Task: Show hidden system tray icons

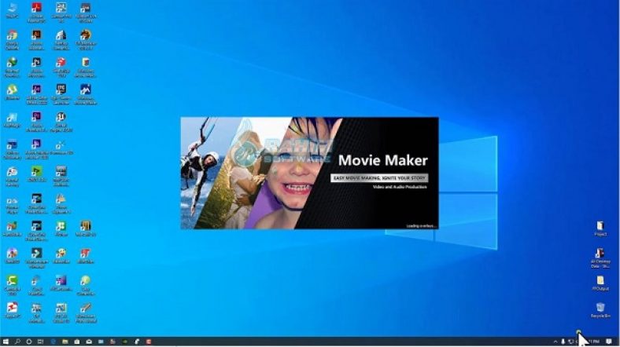Action: [555, 342]
